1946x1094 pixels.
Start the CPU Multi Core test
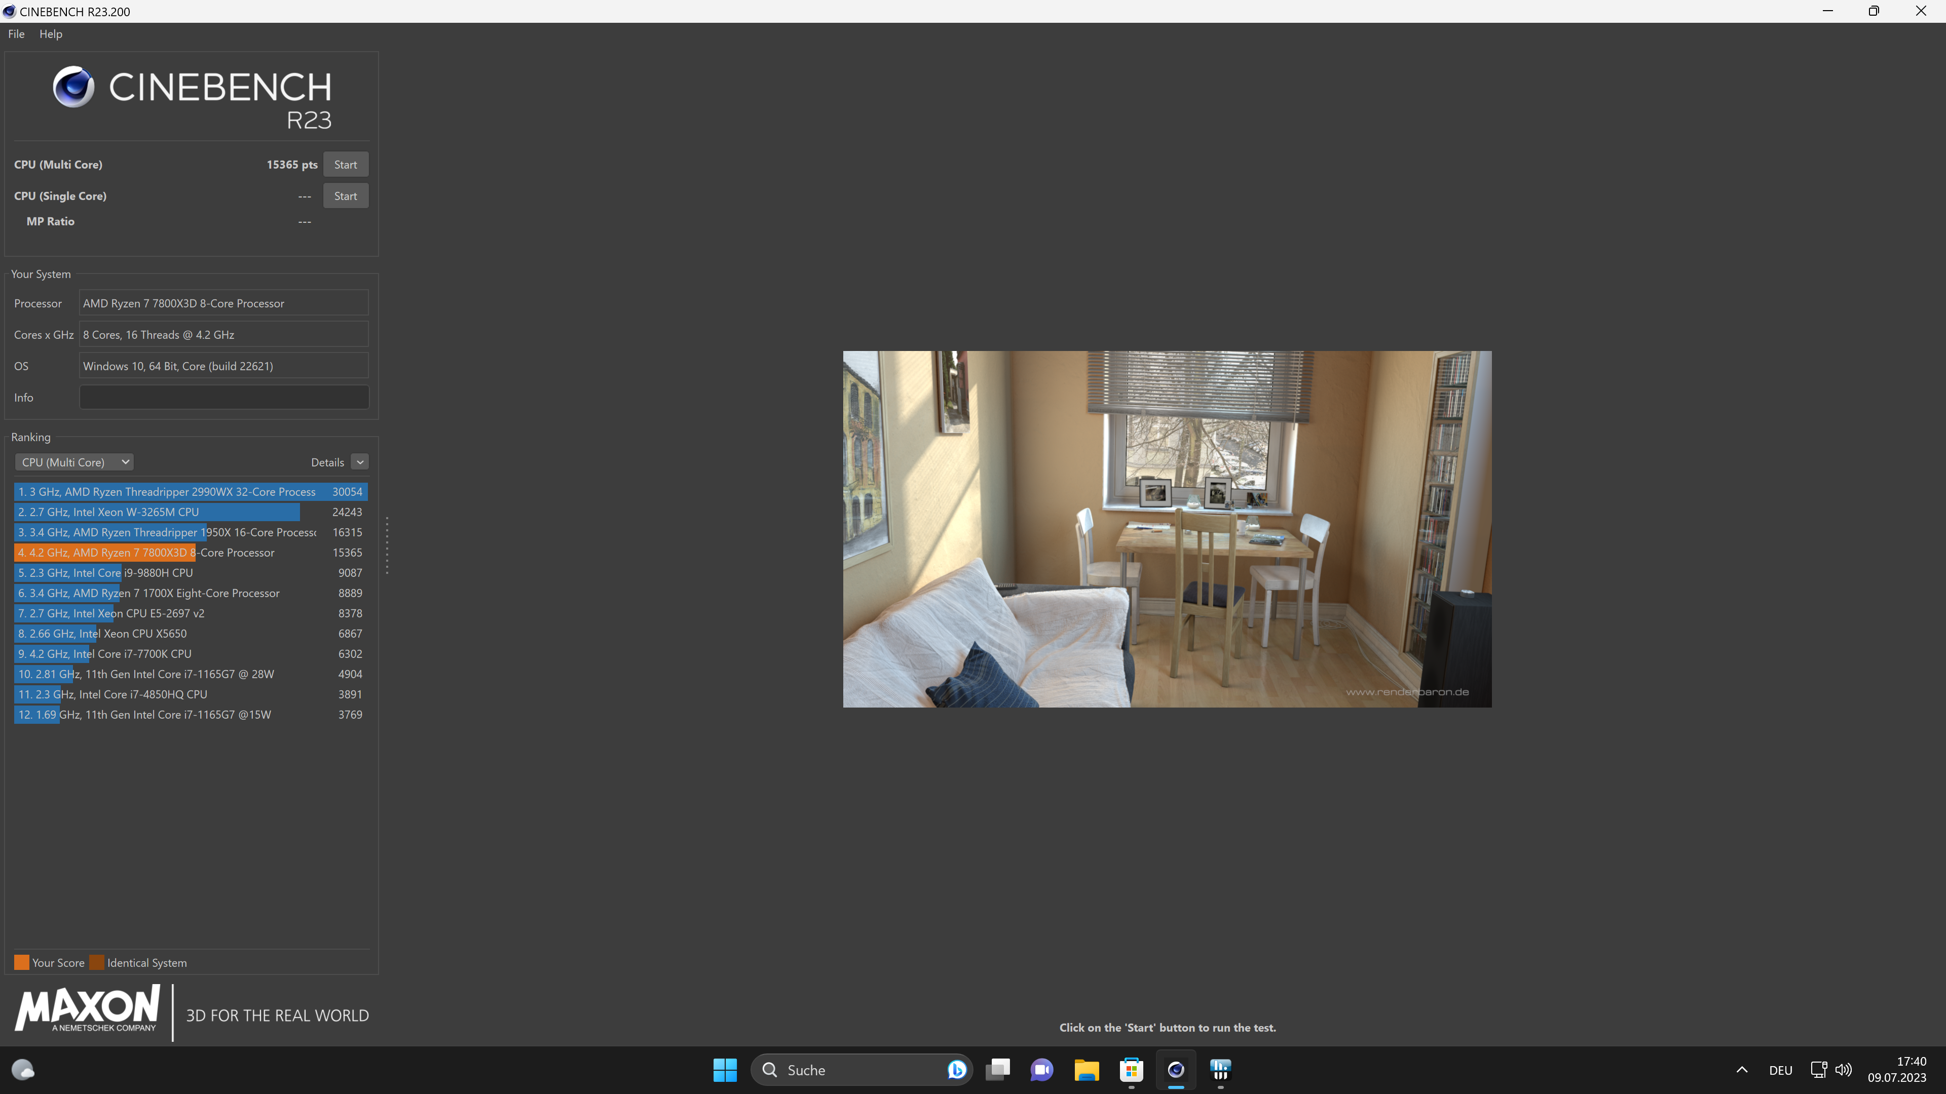[x=345, y=165]
